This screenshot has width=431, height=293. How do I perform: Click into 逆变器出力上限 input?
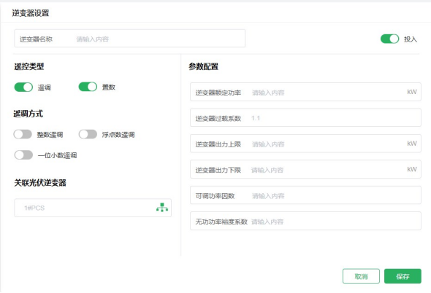(x=305, y=144)
